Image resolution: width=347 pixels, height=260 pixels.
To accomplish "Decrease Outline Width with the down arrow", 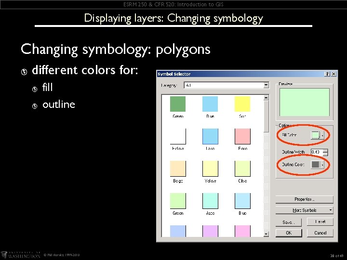I will pyautogui.click(x=325, y=154).
